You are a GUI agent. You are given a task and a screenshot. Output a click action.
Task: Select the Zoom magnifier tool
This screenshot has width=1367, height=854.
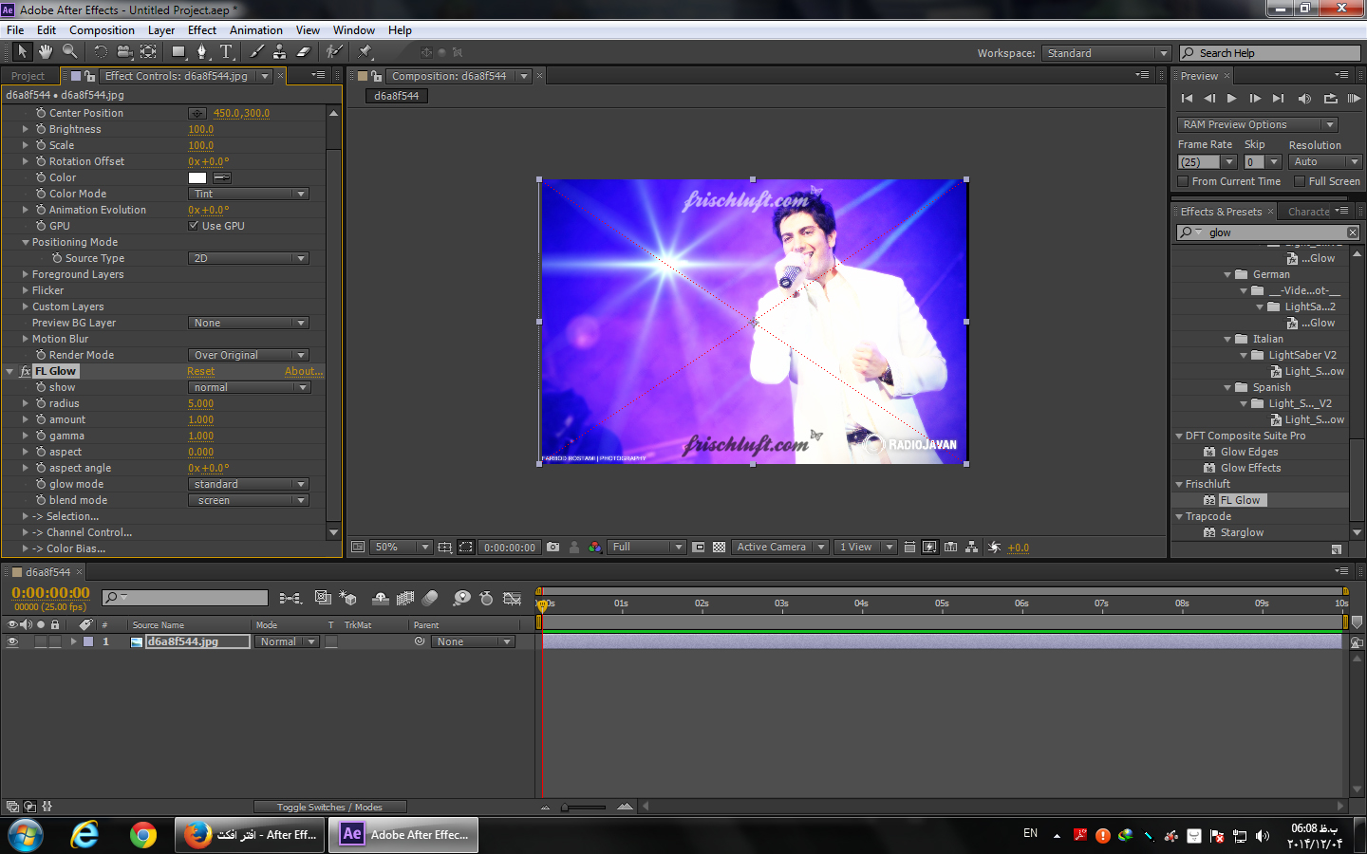click(69, 52)
